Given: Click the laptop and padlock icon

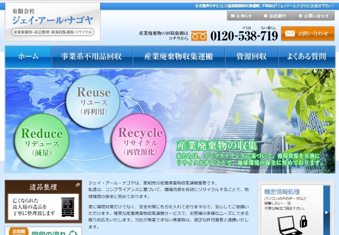Looking at the screenshot, I should (292, 224).
